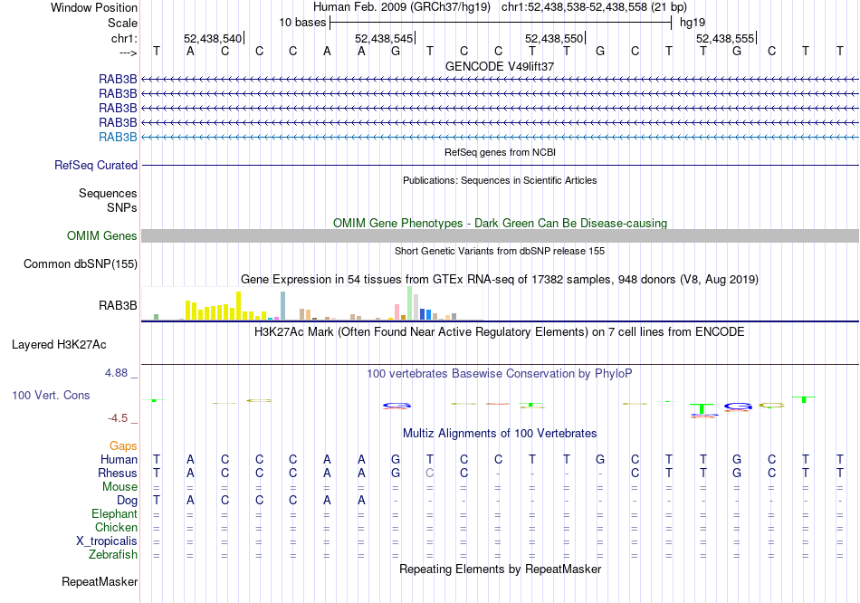Select the Rhesus alignment row label

coord(118,474)
